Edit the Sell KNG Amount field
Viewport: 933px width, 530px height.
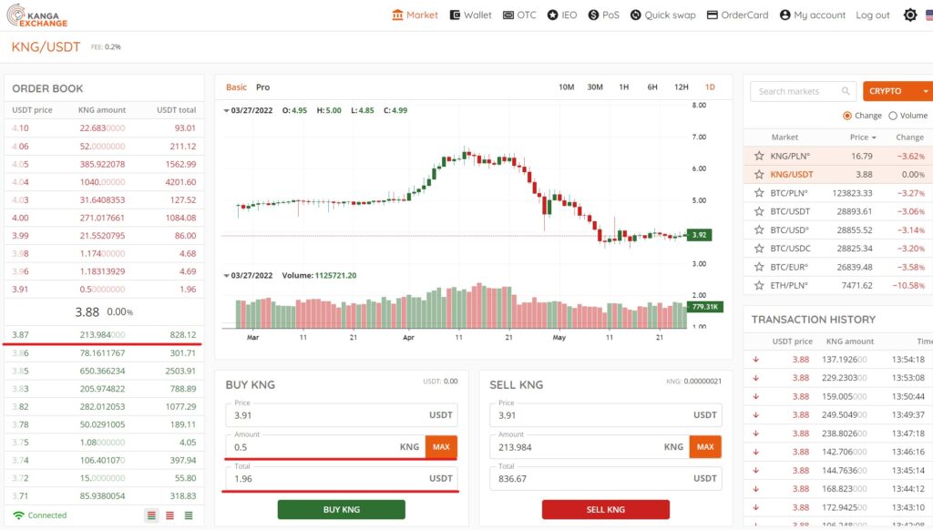[590, 447]
